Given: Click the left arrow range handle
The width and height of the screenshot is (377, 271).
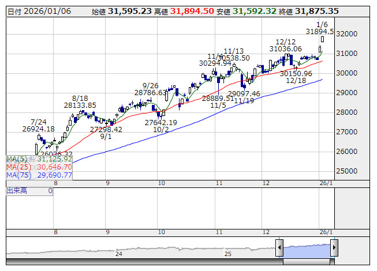Looking at the screenshot, I should [279, 247].
